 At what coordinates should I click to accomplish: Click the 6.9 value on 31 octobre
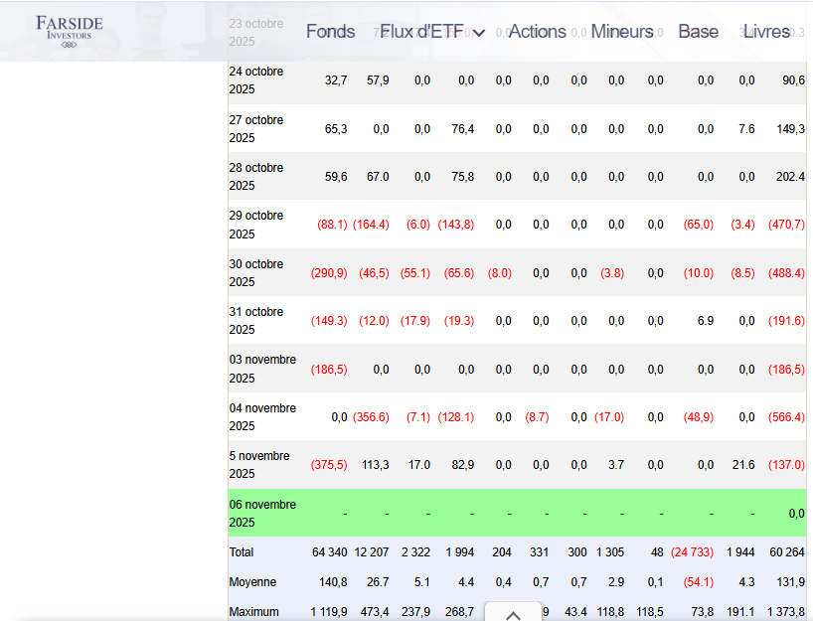(x=706, y=321)
